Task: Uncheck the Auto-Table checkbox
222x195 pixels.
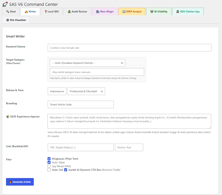Action: tap(49, 162)
